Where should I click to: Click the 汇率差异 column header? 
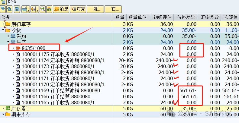(x=210, y=17)
